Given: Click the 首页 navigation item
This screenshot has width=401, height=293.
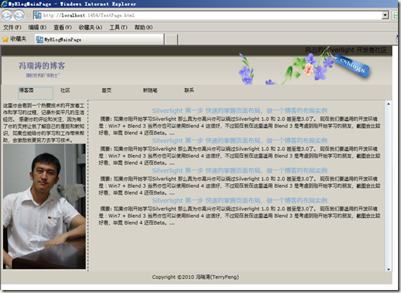Looking at the screenshot, I should coord(107,90).
